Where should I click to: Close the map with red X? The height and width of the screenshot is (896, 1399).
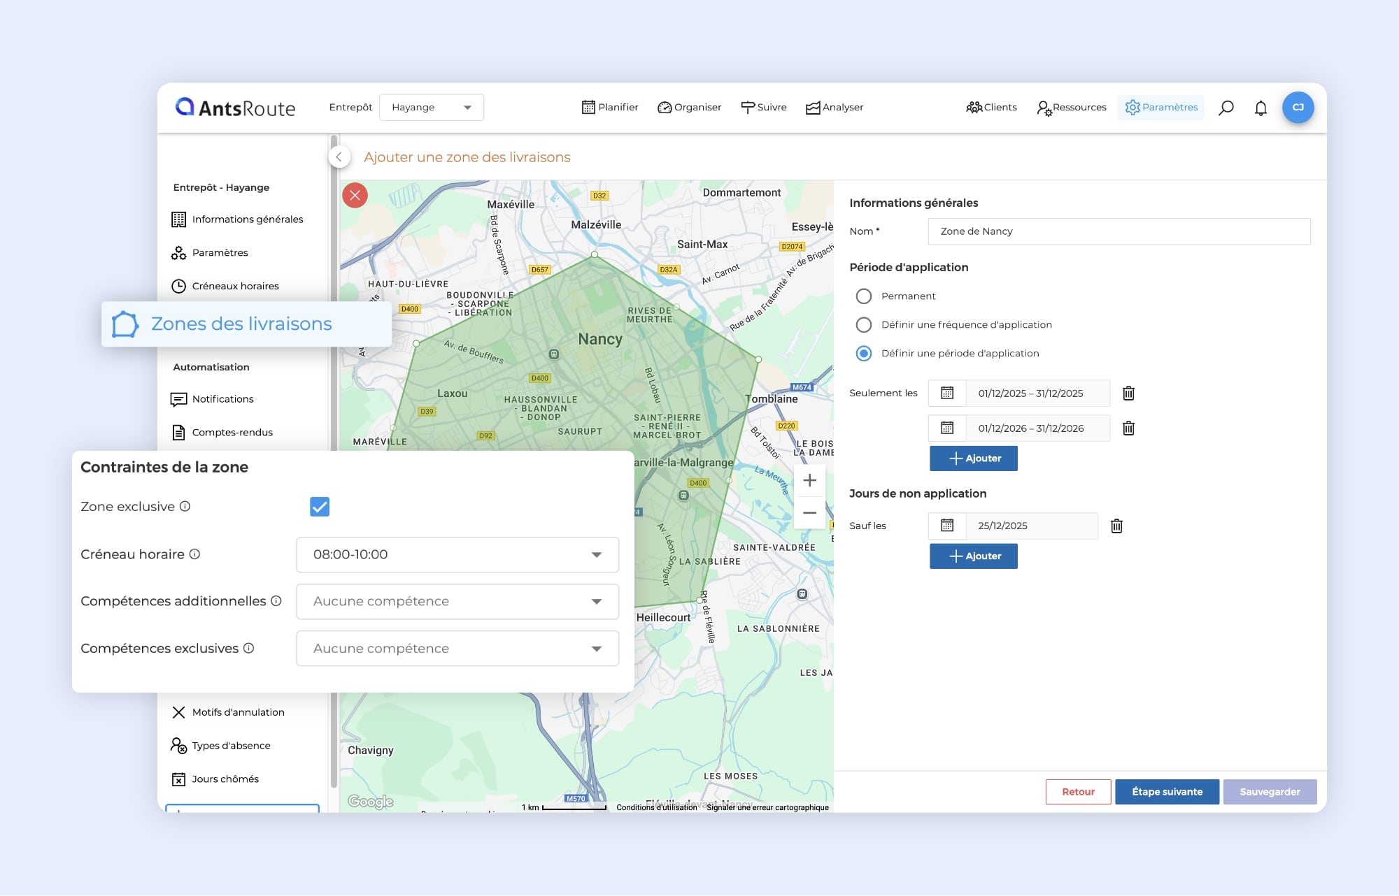[355, 195]
